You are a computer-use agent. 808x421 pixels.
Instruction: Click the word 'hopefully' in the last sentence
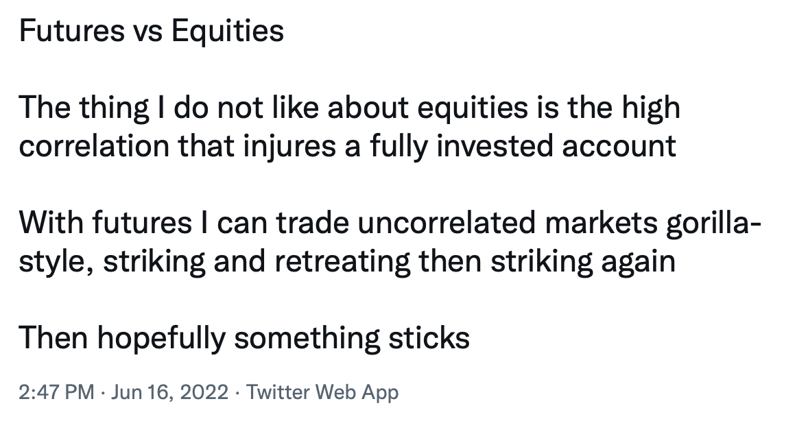point(161,339)
